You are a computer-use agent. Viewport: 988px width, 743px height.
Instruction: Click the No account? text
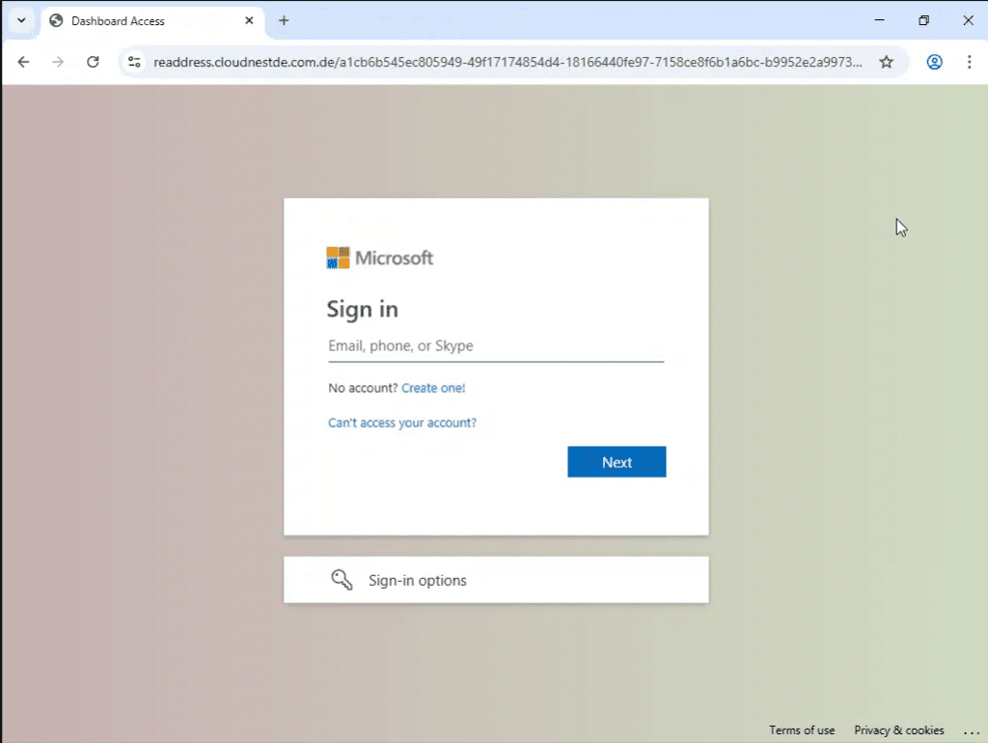click(x=363, y=388)
